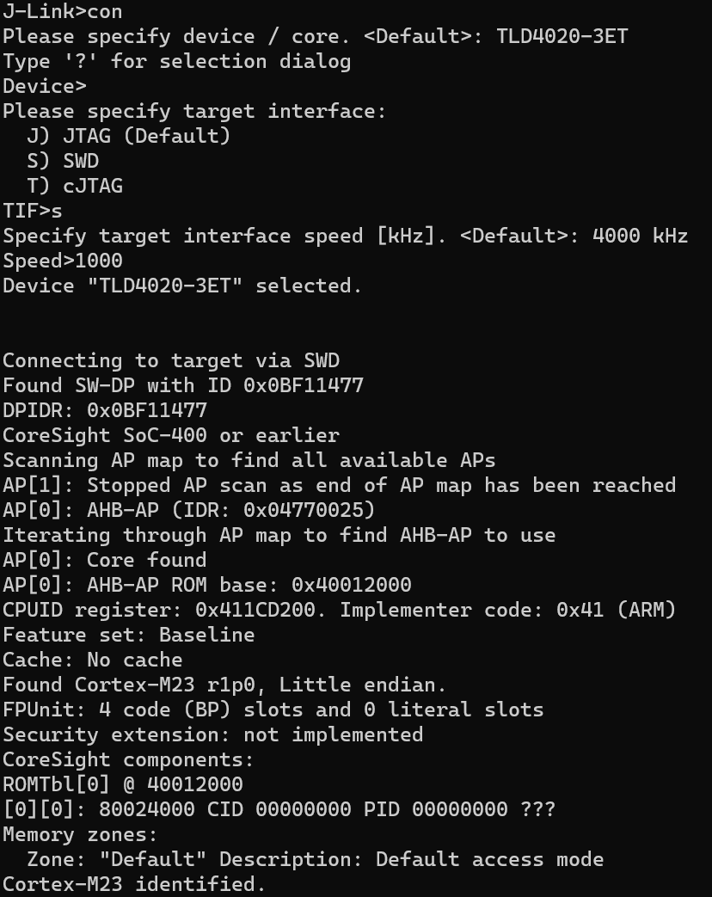Click the "ROMTbl[0] @ 40012000" line
Viewport: 712px width, 897px height.
(x=123, y=784)
